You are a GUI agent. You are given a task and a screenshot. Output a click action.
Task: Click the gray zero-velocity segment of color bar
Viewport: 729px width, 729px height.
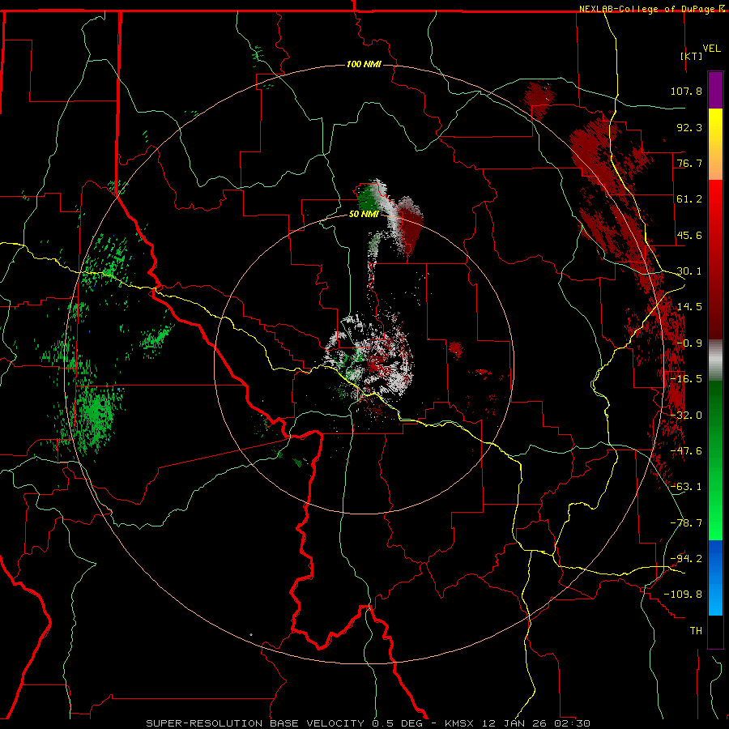click(715, 360)
